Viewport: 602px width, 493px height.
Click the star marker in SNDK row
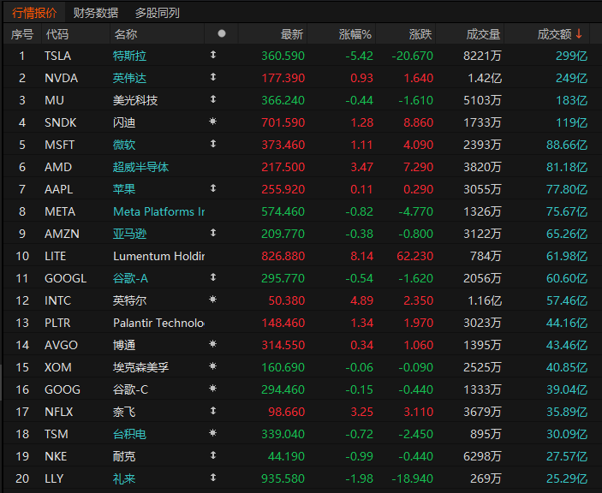click(212, 122)
